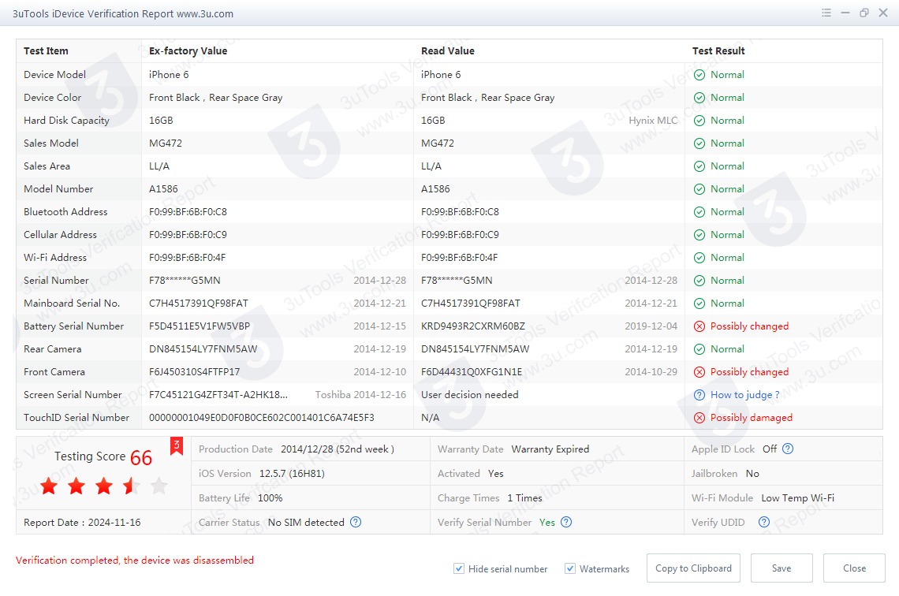
Task: Click the Verify UDID help icon
Action: 763,522
